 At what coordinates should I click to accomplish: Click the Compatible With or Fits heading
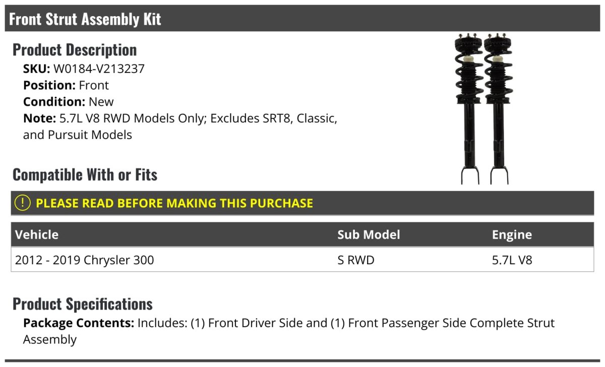(85, 175)
